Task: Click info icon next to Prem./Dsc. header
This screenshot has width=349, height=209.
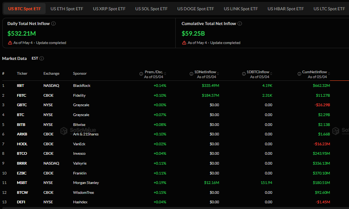Action: pos(141,74)
